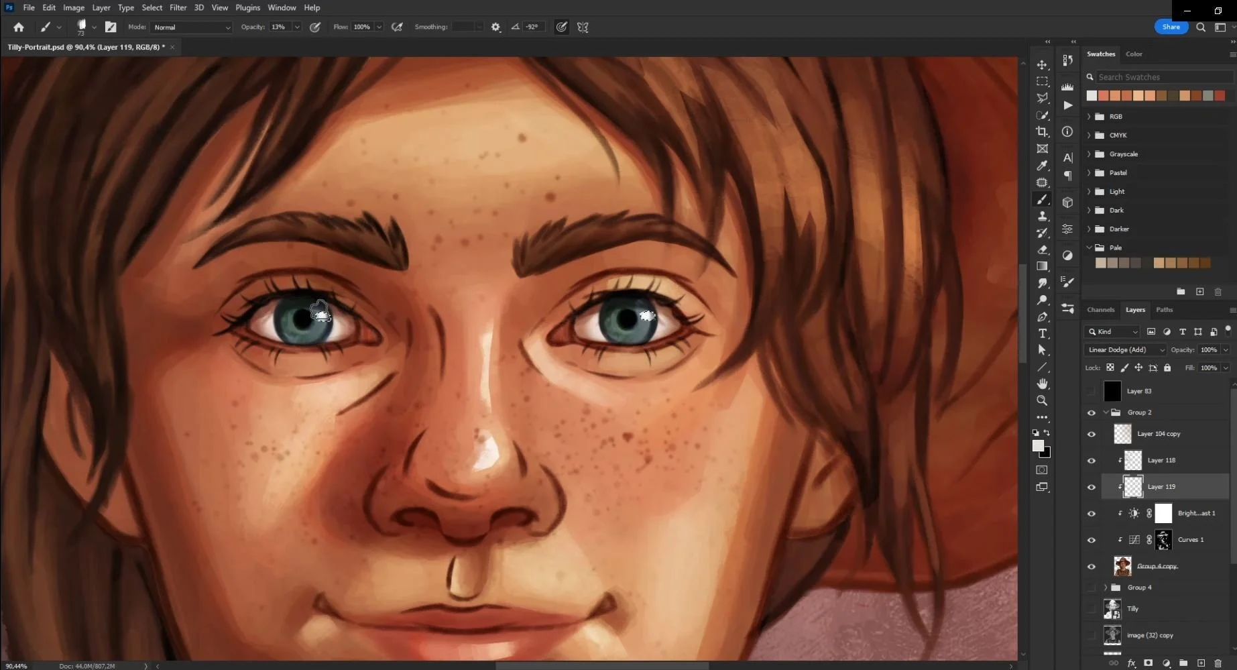
Task: Open the Flow dropdown arrow
Action: (x=379, y=27)
